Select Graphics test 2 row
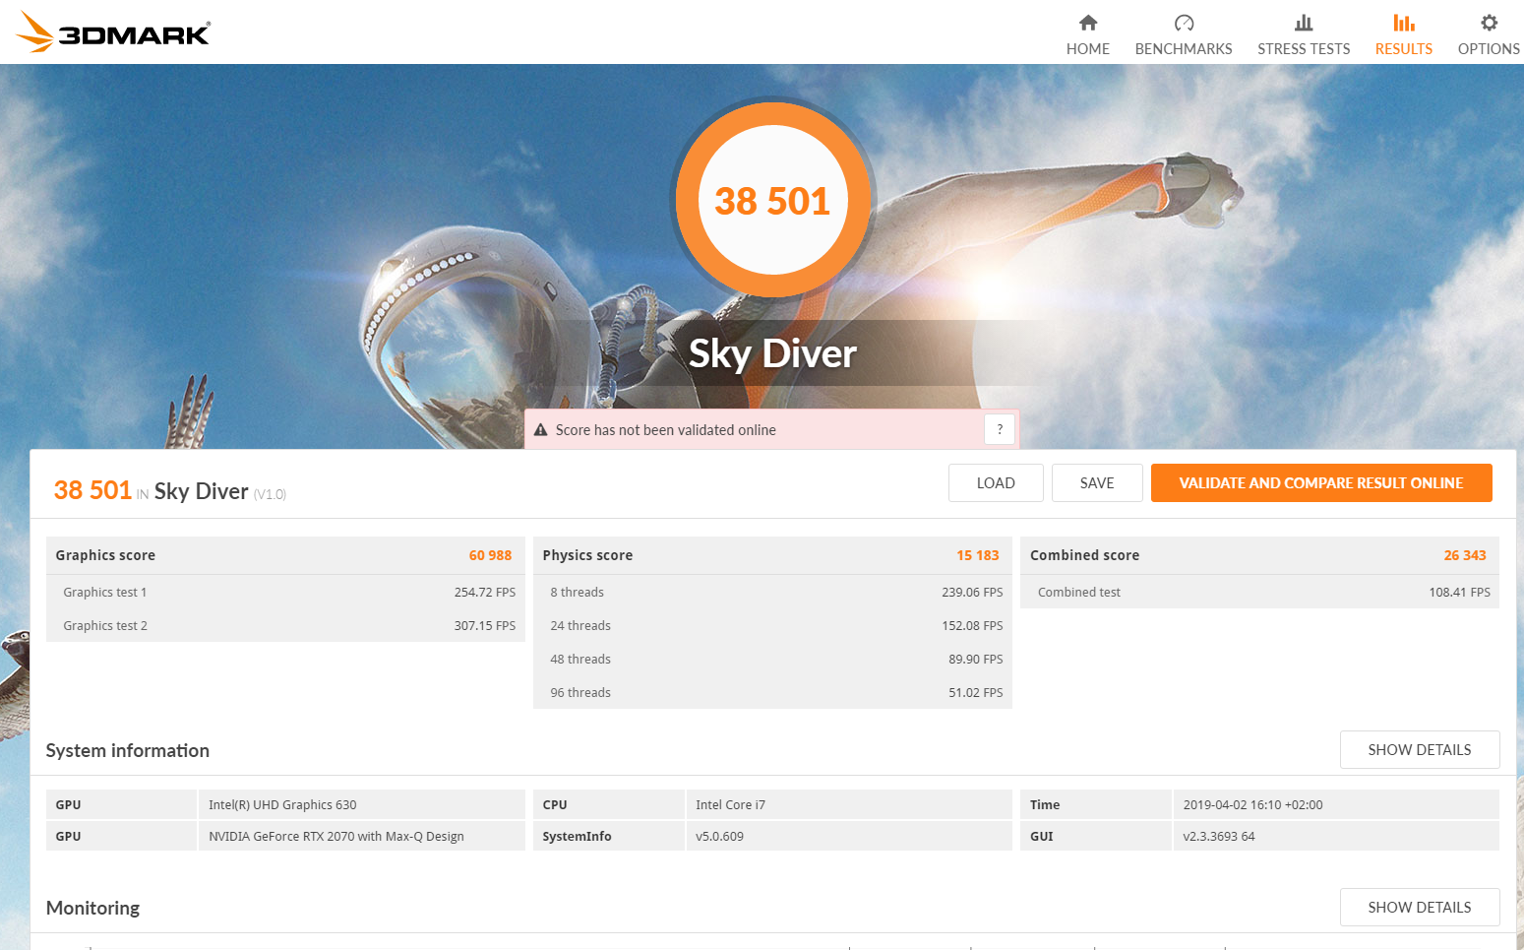 tap(285, 626)
